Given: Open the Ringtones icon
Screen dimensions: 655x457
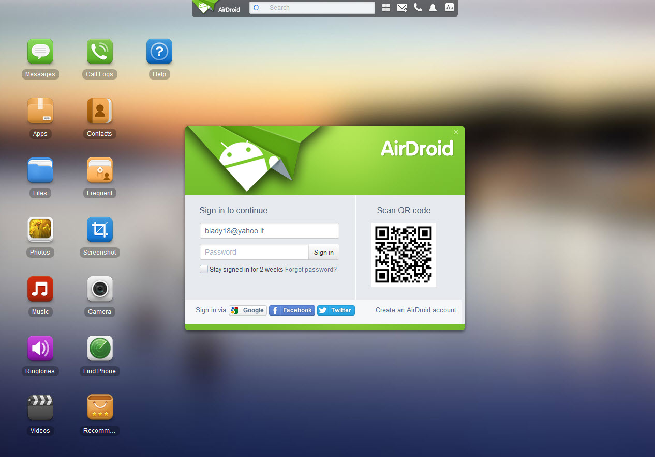Looking at the screenshot, I should point(40,349).
